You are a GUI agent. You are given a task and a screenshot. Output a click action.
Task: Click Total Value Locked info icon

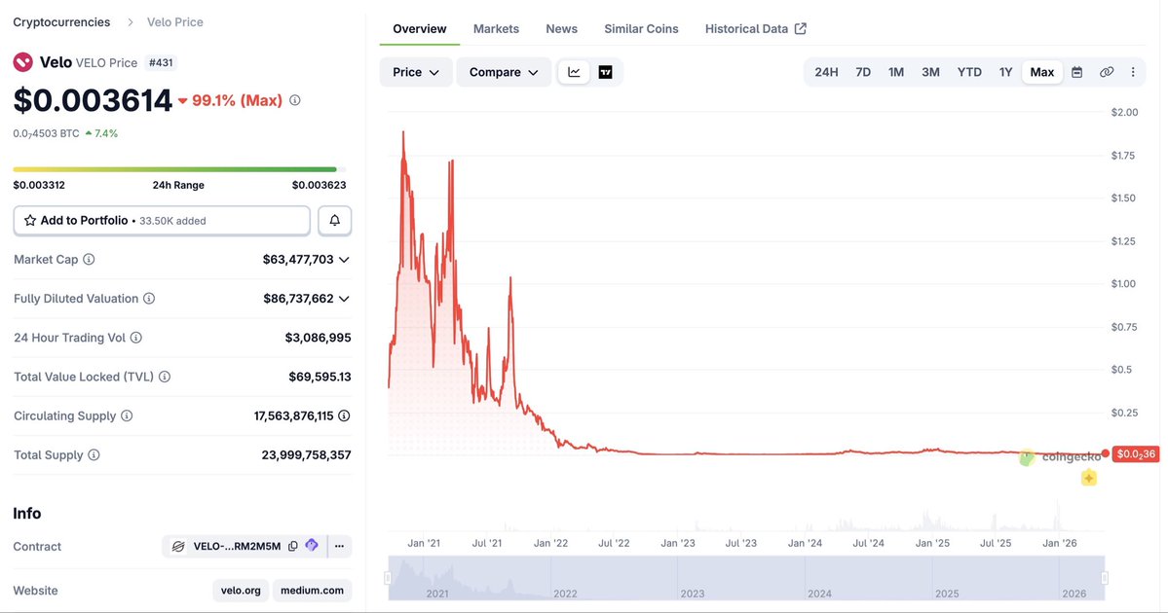coord(165,377)
